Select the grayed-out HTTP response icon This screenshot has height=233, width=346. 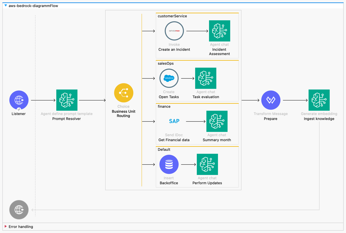pos(19,209)
